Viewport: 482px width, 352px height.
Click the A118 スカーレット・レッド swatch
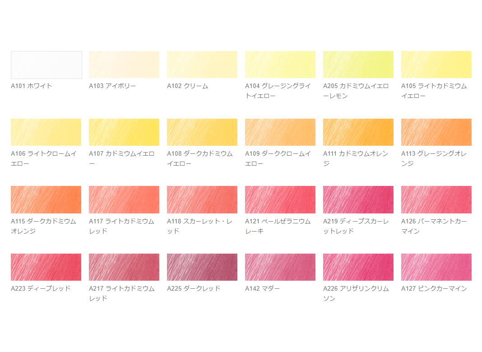pos(202,199)
